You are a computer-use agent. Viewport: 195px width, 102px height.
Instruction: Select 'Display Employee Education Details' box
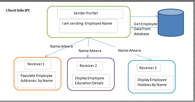click(x=91, y=81)
